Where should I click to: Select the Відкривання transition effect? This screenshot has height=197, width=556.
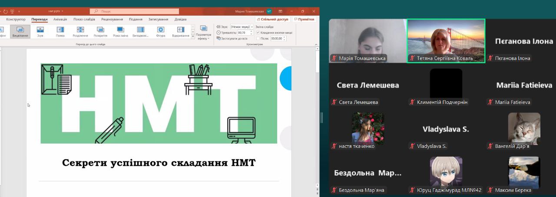click(181, 31)
